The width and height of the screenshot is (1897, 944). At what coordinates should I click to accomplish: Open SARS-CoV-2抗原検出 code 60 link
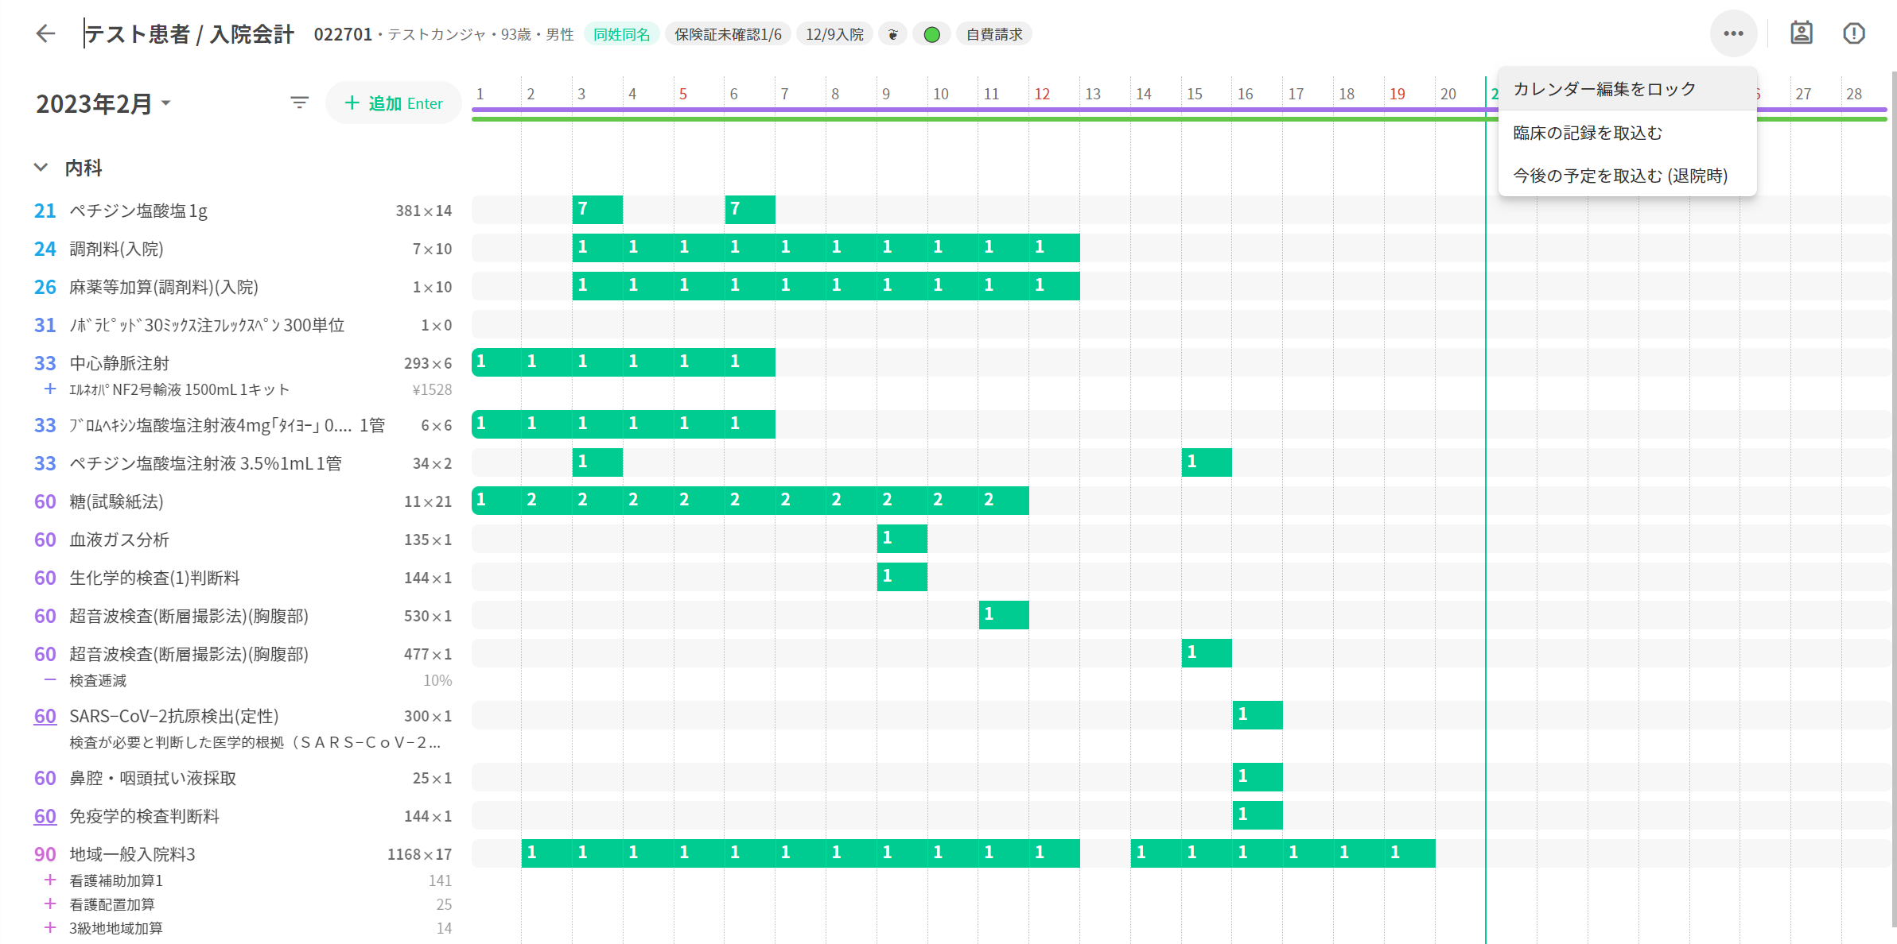pyautogui.click(x=45, y=716)
